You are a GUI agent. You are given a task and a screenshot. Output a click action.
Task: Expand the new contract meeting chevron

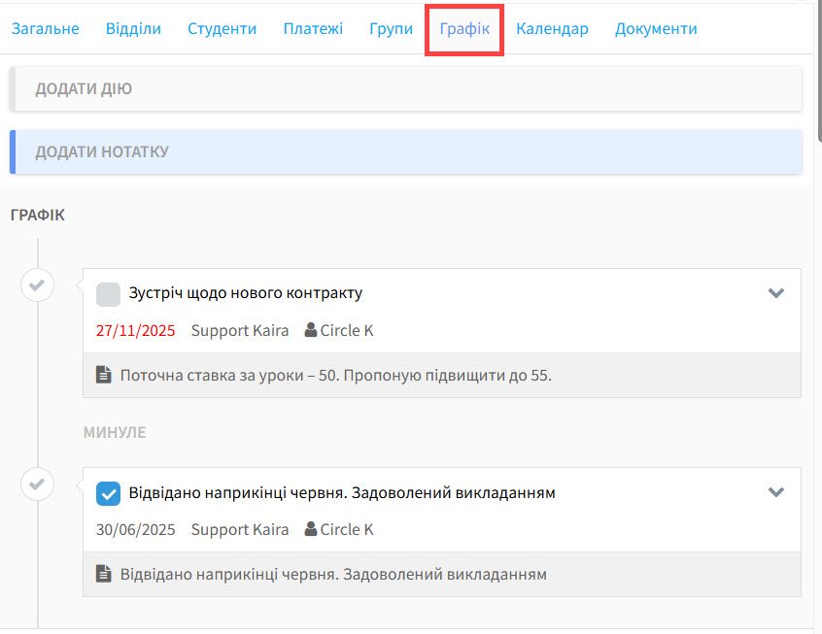click(x=775, y=293)
